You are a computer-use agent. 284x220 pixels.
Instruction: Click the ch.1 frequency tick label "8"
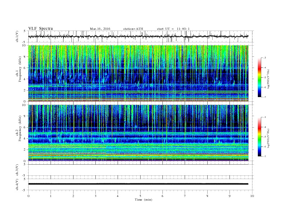[25, 57]
